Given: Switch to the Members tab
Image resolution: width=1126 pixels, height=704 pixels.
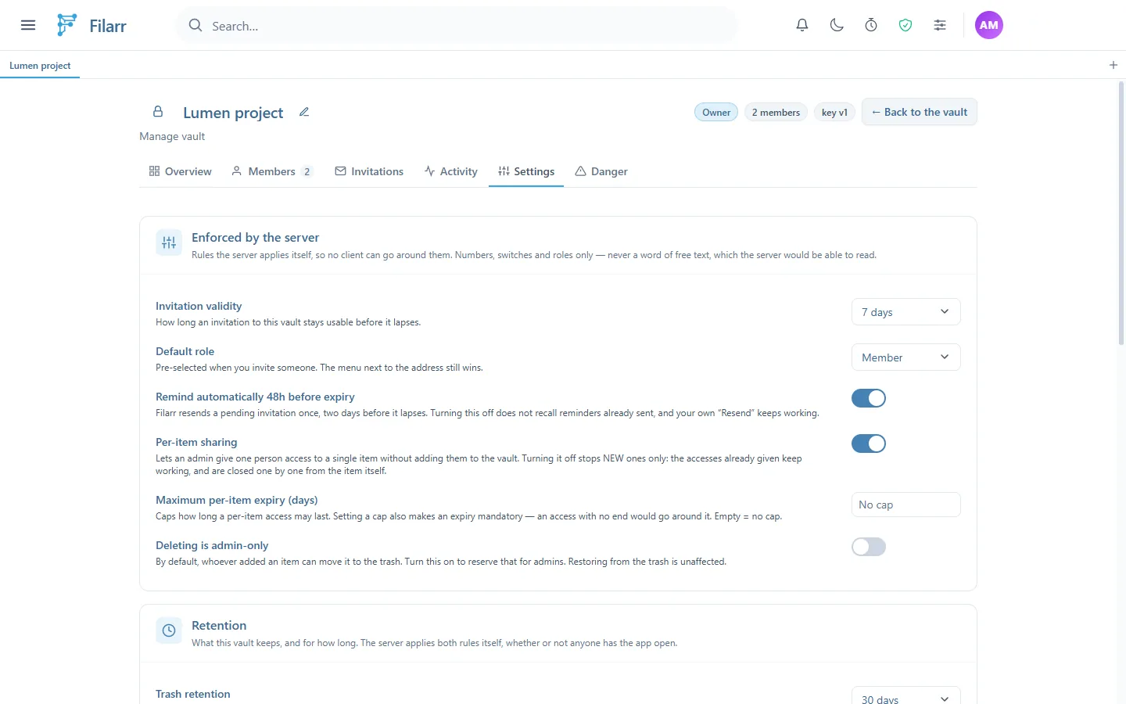Looking at the screenshot, I should pyautogui.click(x=272, y=171).
